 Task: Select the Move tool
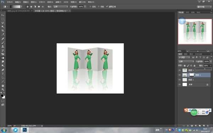3,15
